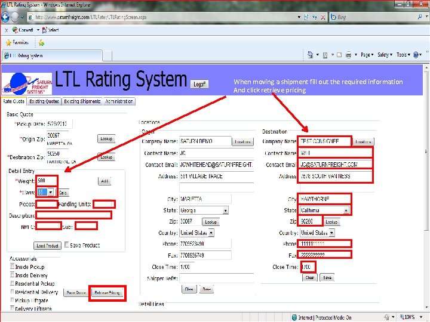430x322 pixels.
Task: Open the Tools menu dropdown
Action: point(403,55)
